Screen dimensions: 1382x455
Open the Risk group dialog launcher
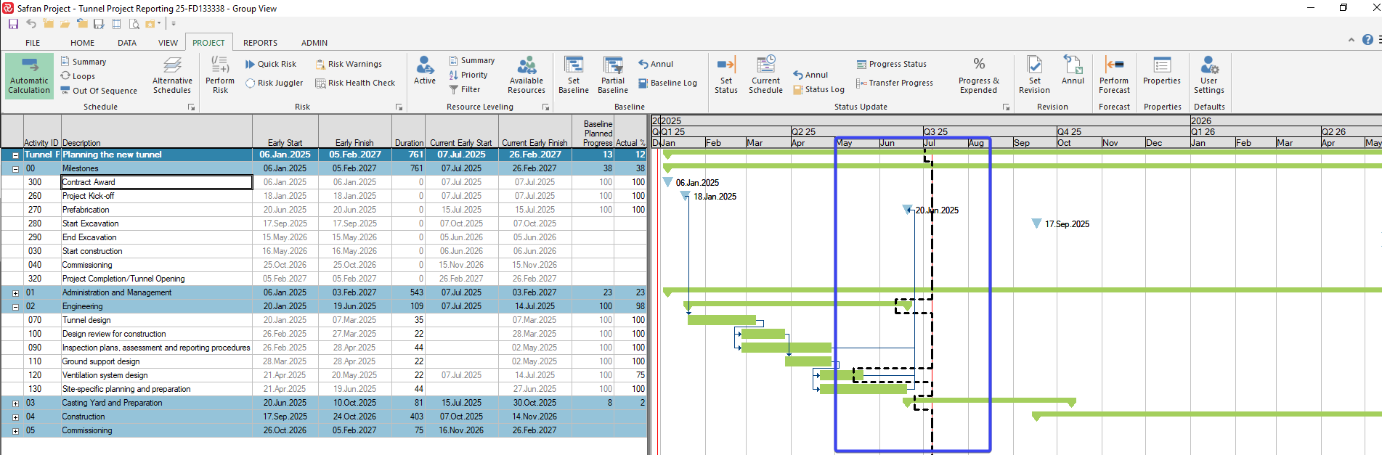tap(399, 107)
